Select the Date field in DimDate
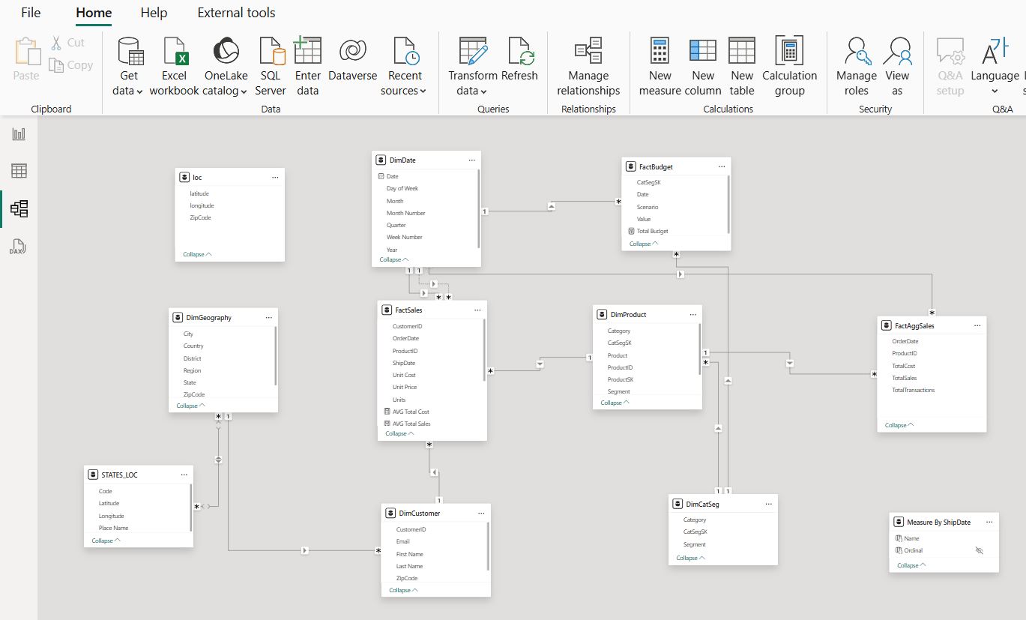 pyautogui.click(x=391, y=176)
